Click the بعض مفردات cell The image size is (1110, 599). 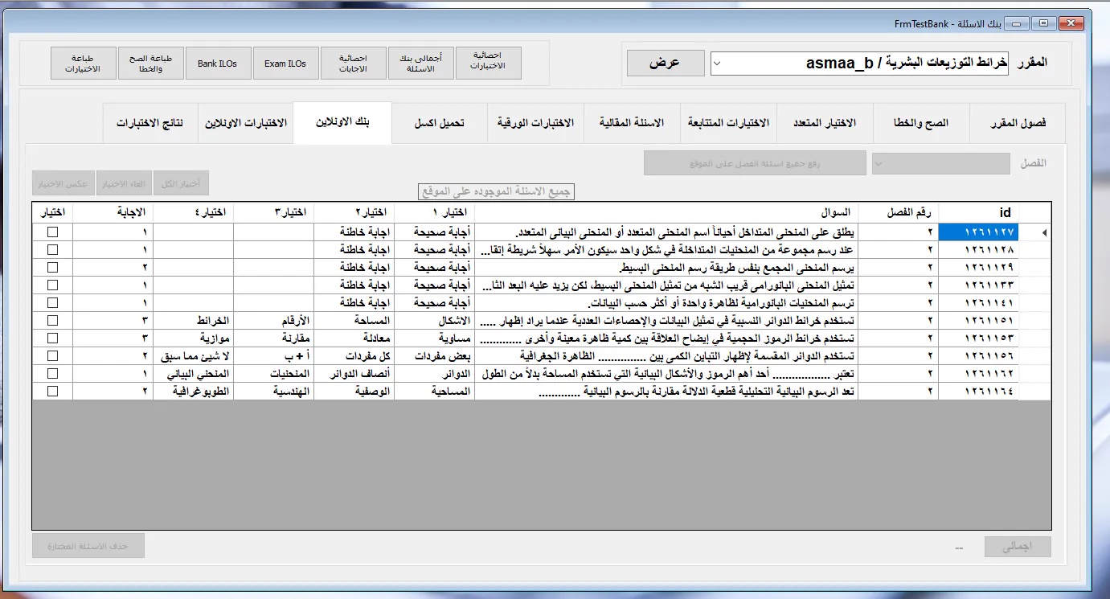(434, 356)
